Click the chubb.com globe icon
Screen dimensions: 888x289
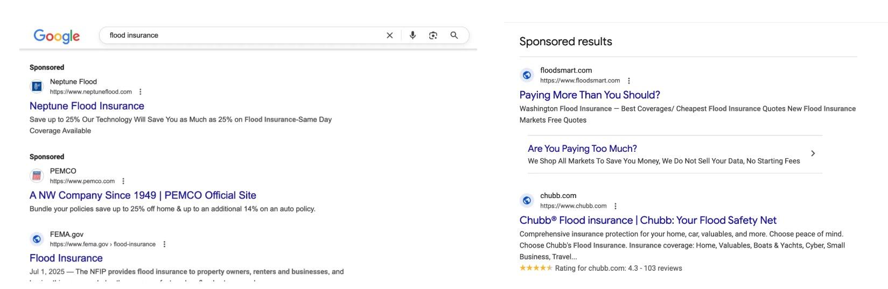[x=527, y=201]
